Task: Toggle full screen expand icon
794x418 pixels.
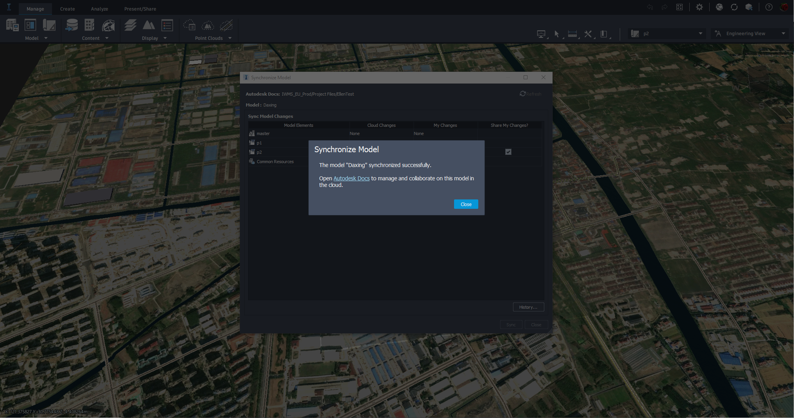Action: tap(680, 7)
